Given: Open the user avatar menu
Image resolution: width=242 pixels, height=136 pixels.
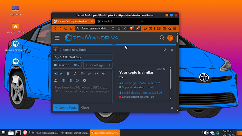Looking at the screenshot, I should (x=170, y=38).
